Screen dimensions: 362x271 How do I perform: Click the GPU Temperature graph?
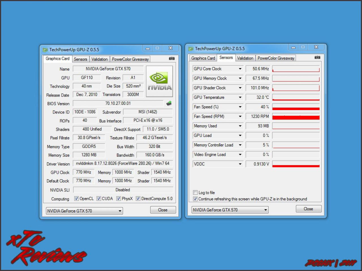[x=296, y=97]
